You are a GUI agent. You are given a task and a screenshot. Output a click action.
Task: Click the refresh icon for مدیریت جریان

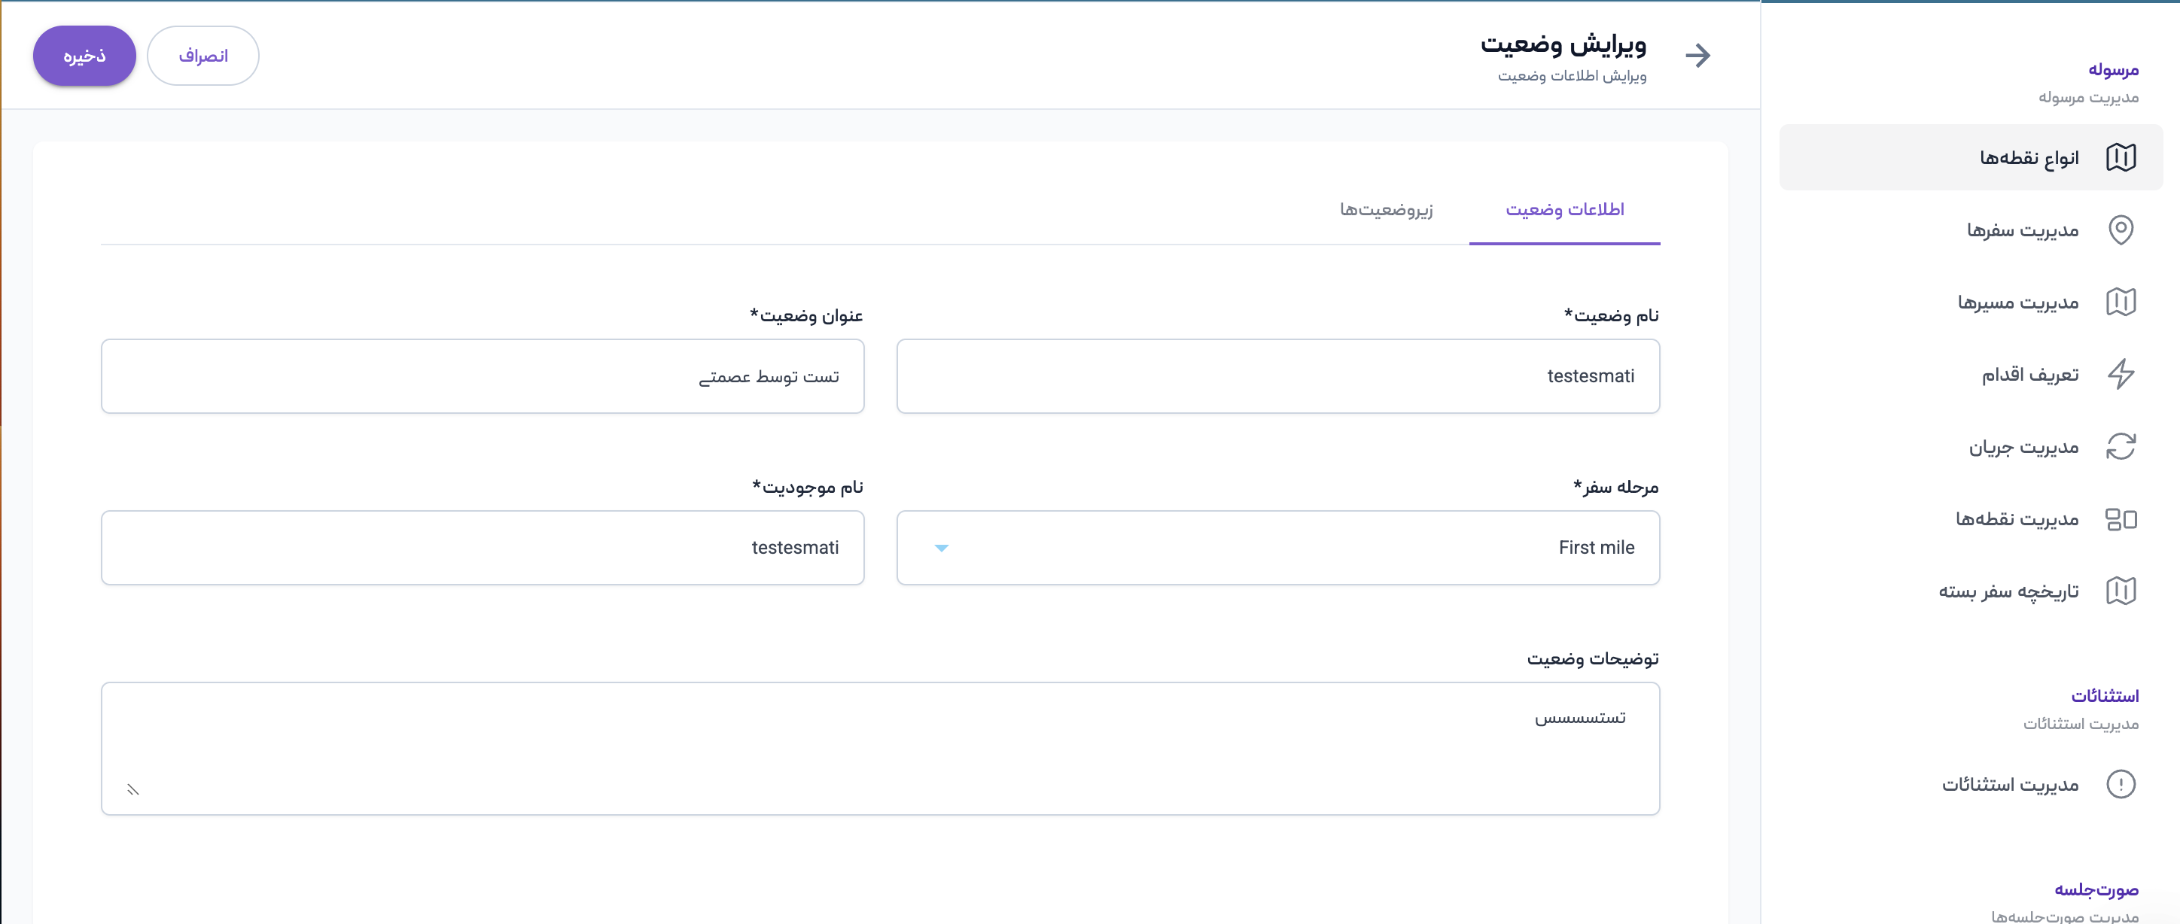coord(2120,447)
